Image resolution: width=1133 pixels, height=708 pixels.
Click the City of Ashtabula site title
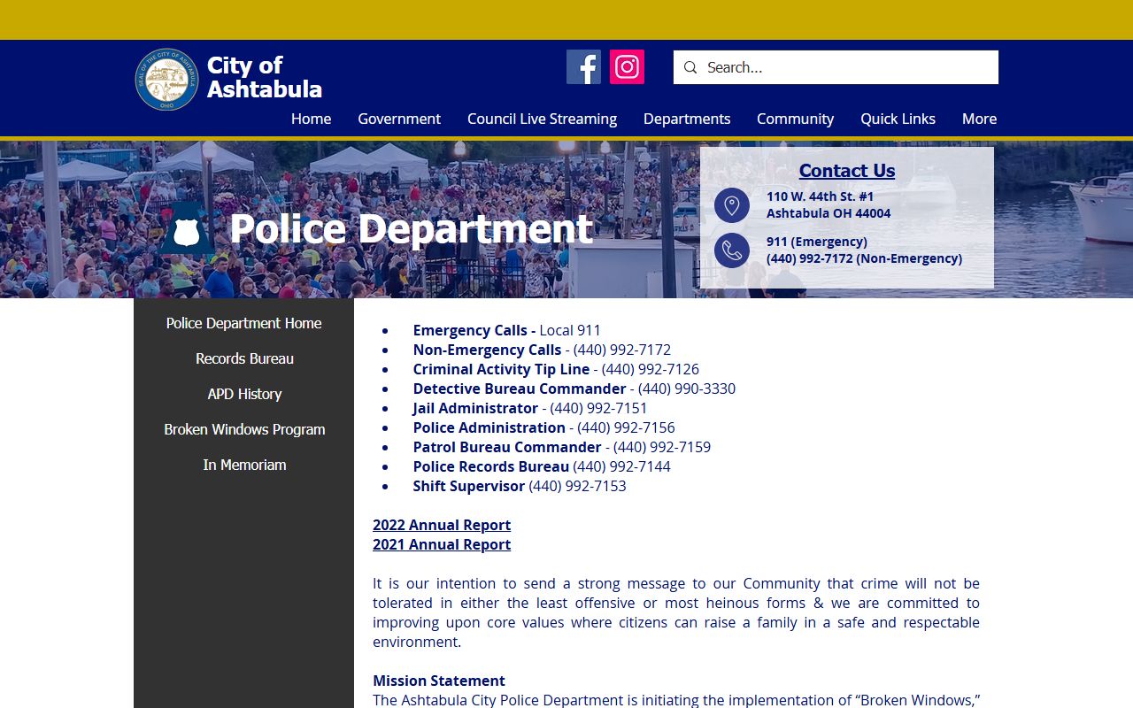click(x=264, y=78)
